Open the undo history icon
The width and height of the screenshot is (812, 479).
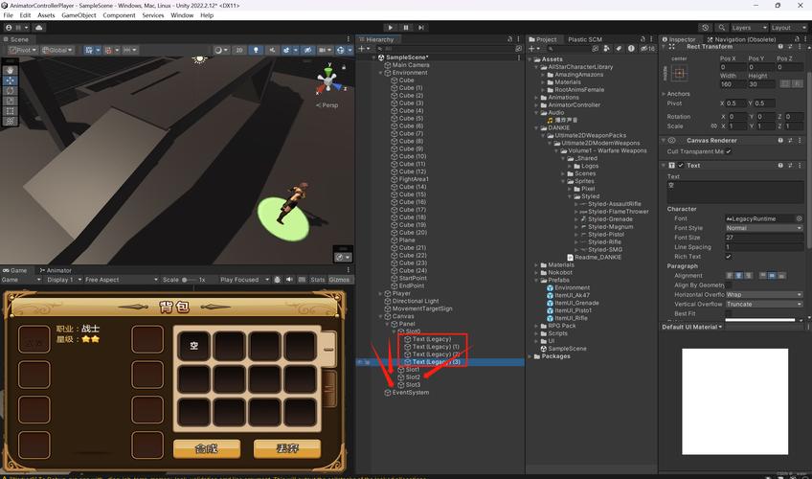pos(706,28)
